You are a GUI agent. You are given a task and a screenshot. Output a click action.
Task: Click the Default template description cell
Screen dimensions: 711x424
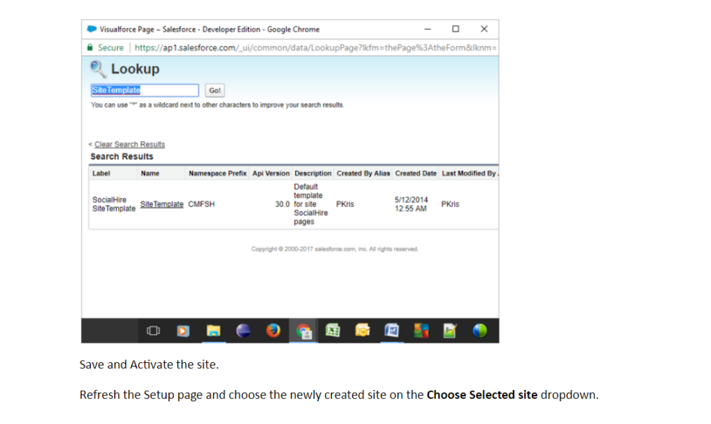coord(310,204)
